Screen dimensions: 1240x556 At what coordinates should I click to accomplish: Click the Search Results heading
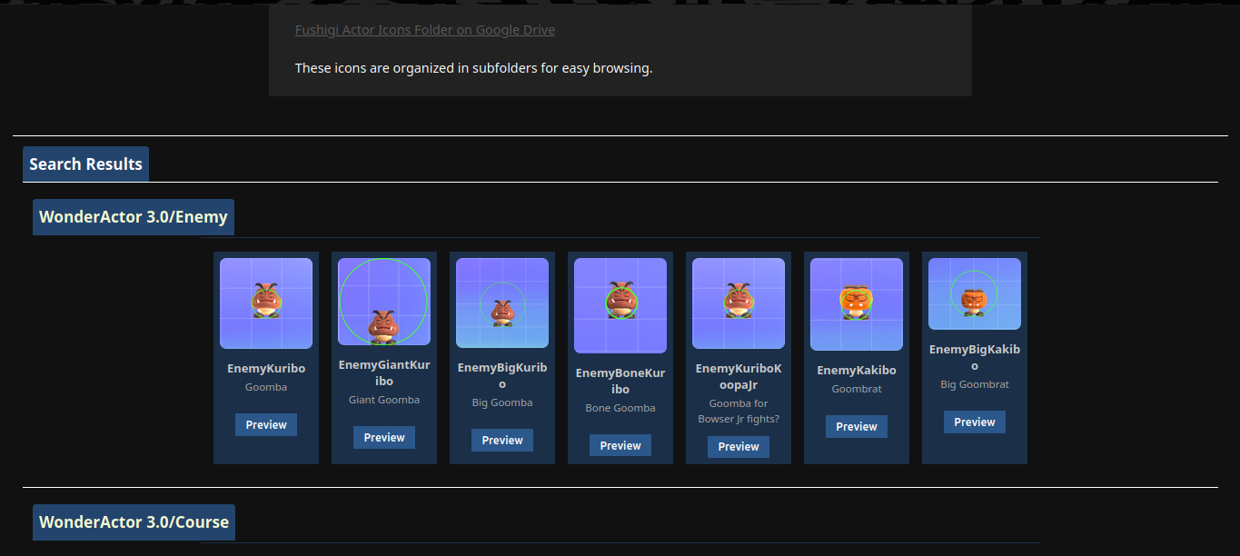coord(86,164)
